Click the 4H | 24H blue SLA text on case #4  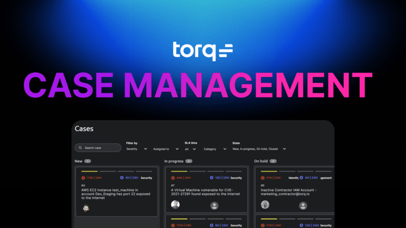pos(131,178)
